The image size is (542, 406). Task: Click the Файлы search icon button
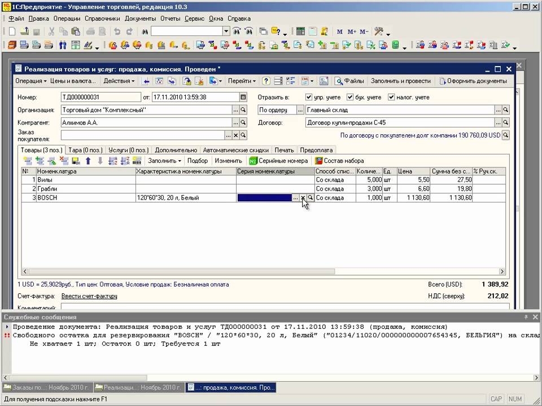(339, 81)
